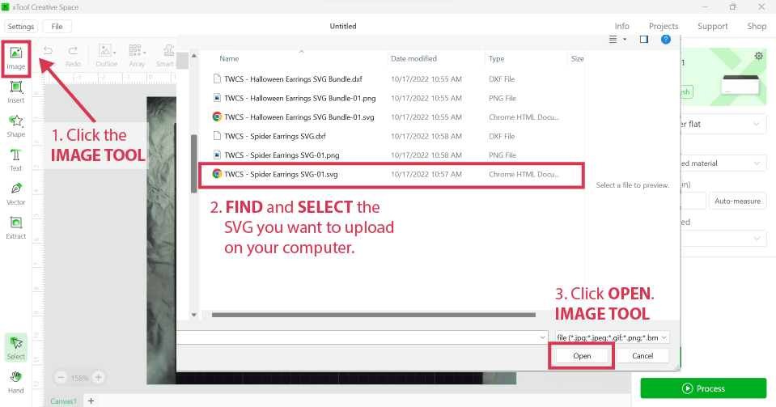Open the File menu
Viewport: 776px width, 407px height.
pos(57,26)
